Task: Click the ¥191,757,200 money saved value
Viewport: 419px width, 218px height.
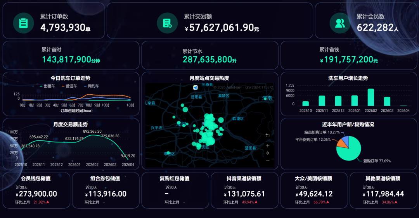Action: point(349,59)
